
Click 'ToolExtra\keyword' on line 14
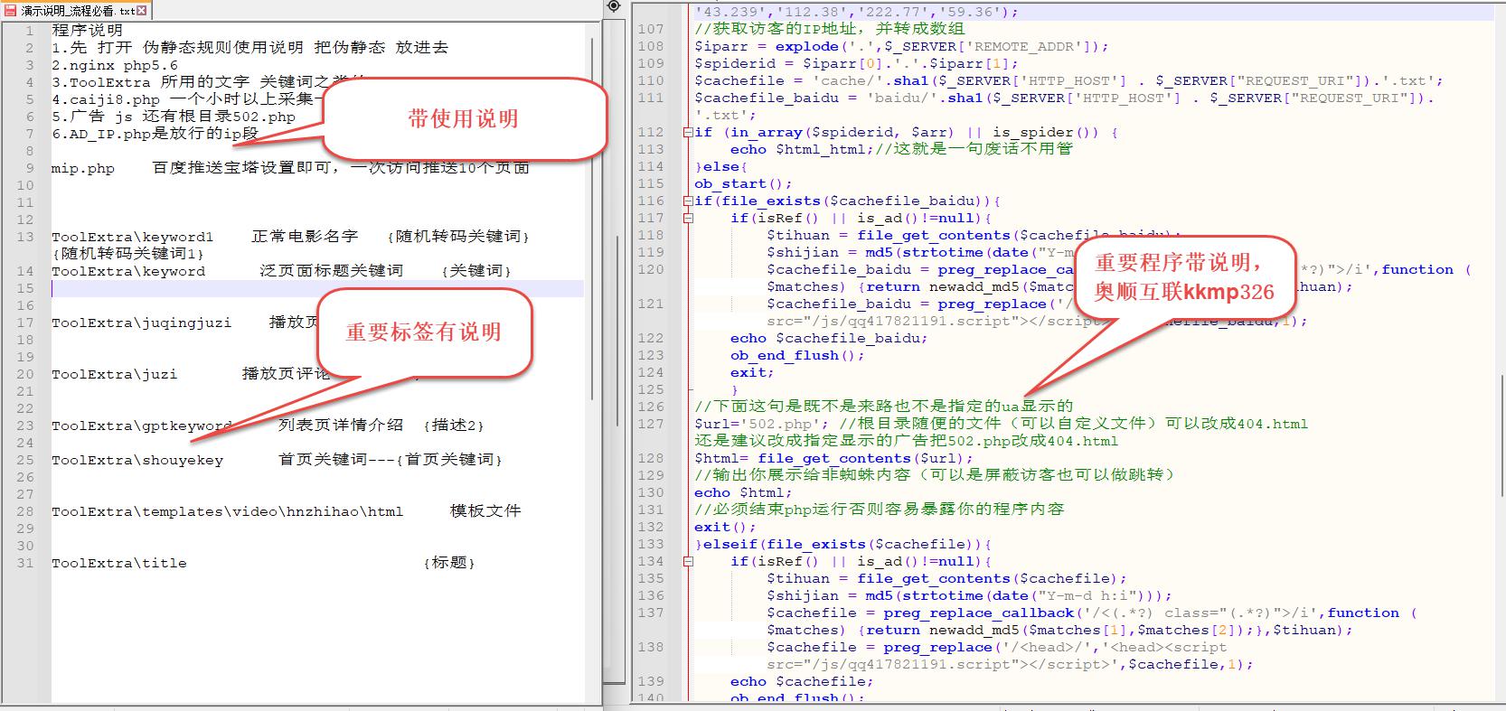point(128,271)
